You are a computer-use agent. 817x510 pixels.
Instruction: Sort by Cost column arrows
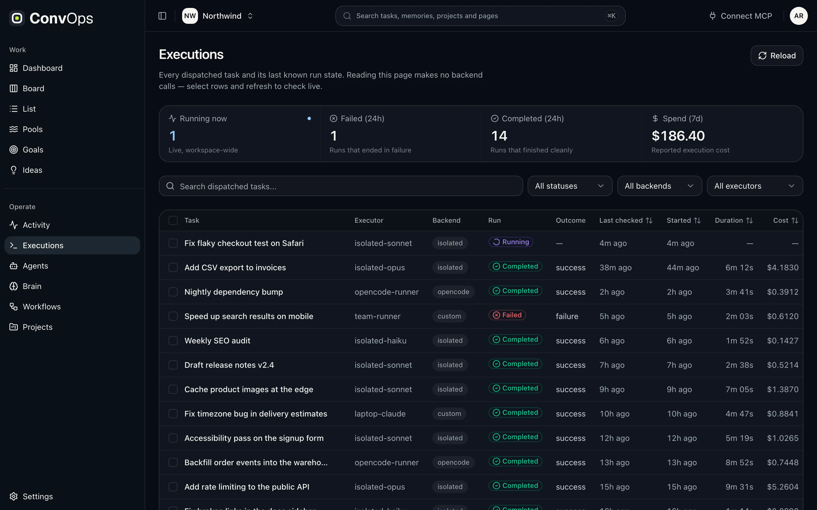point(795,221)
